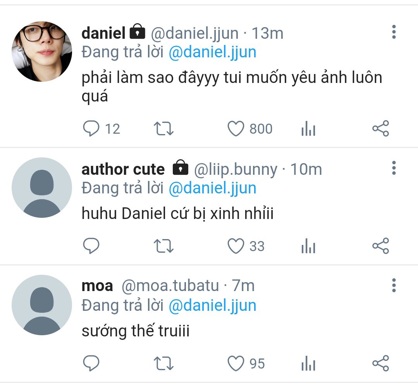Image resolution: width=418 pixels, height=386 pixels.
Task: Click @daniel.jjun link in moa's reply
Action: (212, 305)
